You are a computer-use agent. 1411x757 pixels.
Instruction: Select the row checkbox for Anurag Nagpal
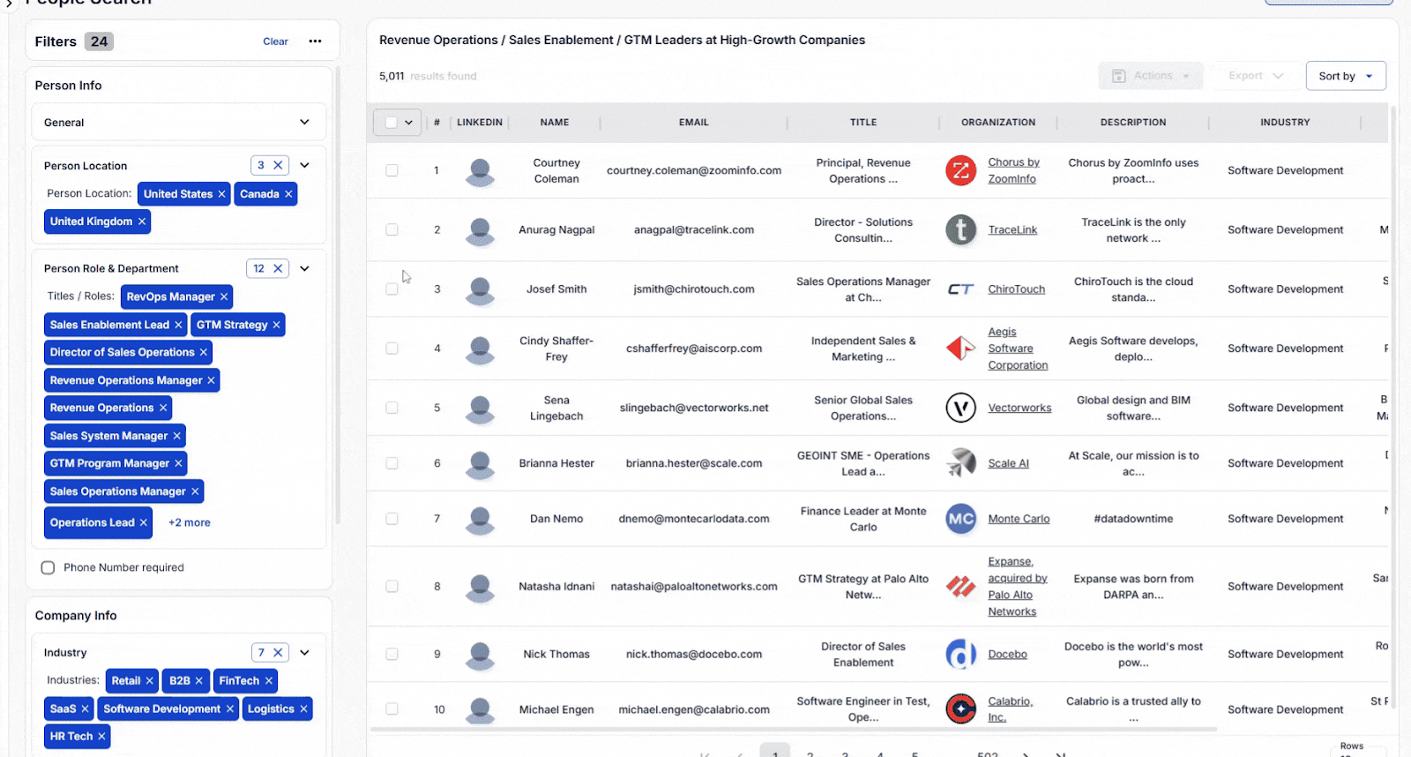coord(392,230)
